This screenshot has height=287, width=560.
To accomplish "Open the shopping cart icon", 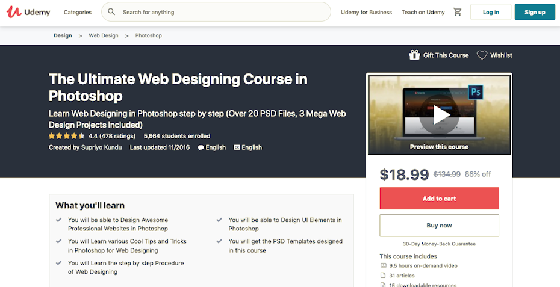I will tap(458, 12).
